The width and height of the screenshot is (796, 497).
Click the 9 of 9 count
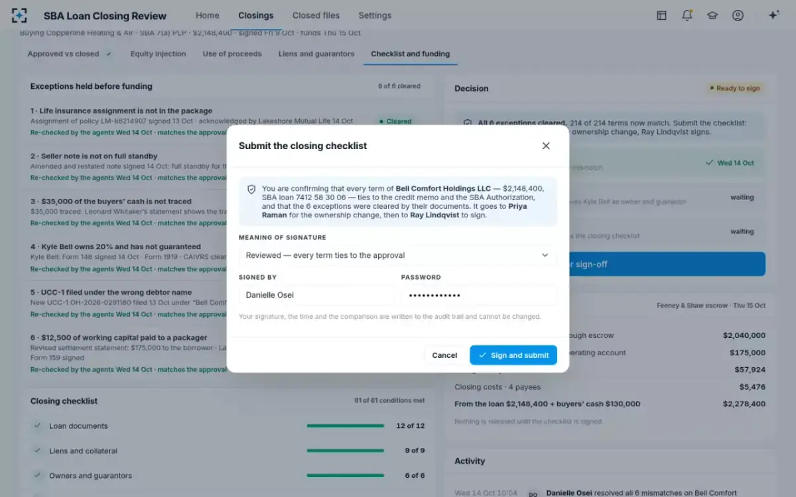(415, 451)
